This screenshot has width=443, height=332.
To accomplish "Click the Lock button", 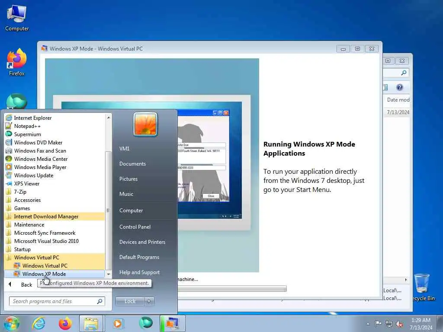I will click(130, 301).
